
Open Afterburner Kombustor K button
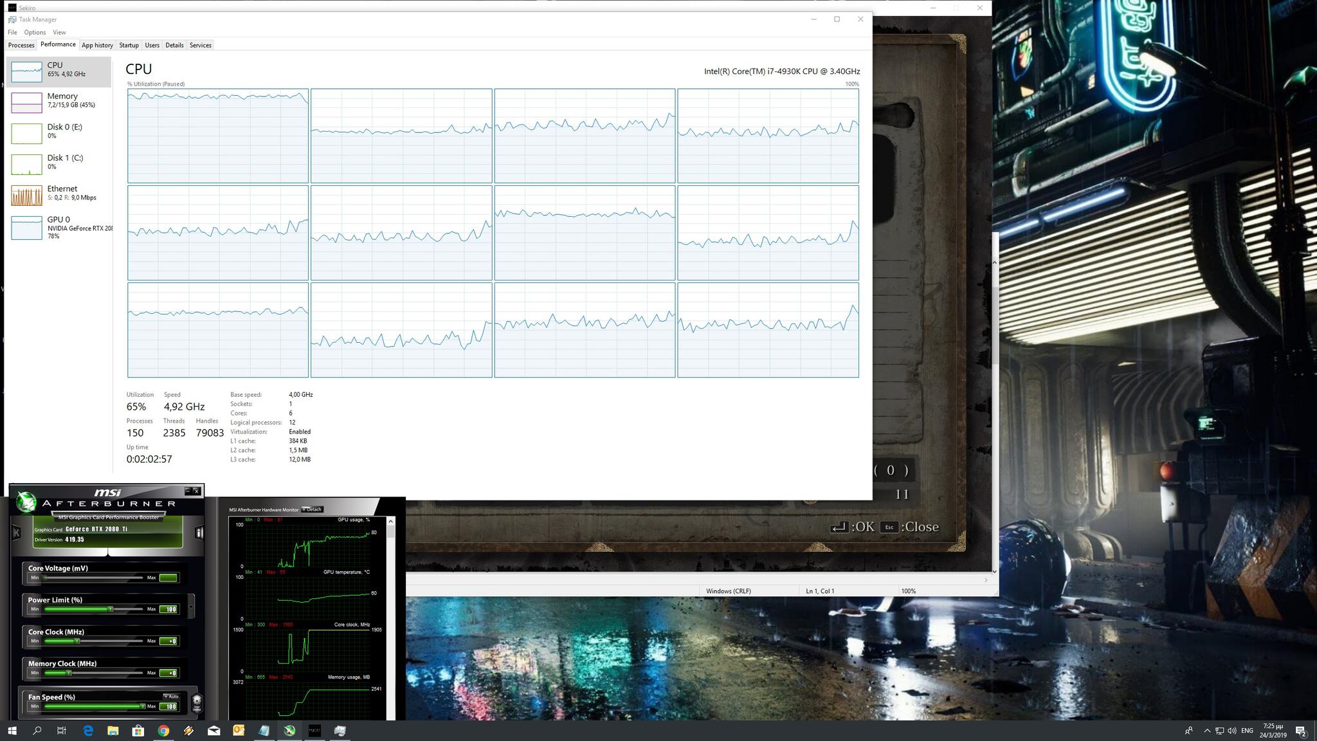17,533
